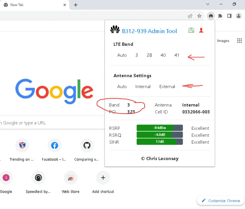This screenshot has height=209, width=245.
Task: Close the New Tab tab
Action: [65, 5]
